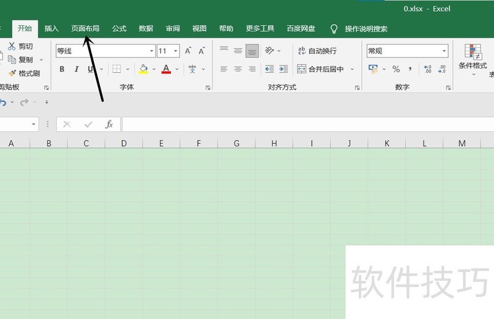Click the 操作说明搜索 search box
Image resolution: width=494 pixels, height=319 pixels.
359,29
